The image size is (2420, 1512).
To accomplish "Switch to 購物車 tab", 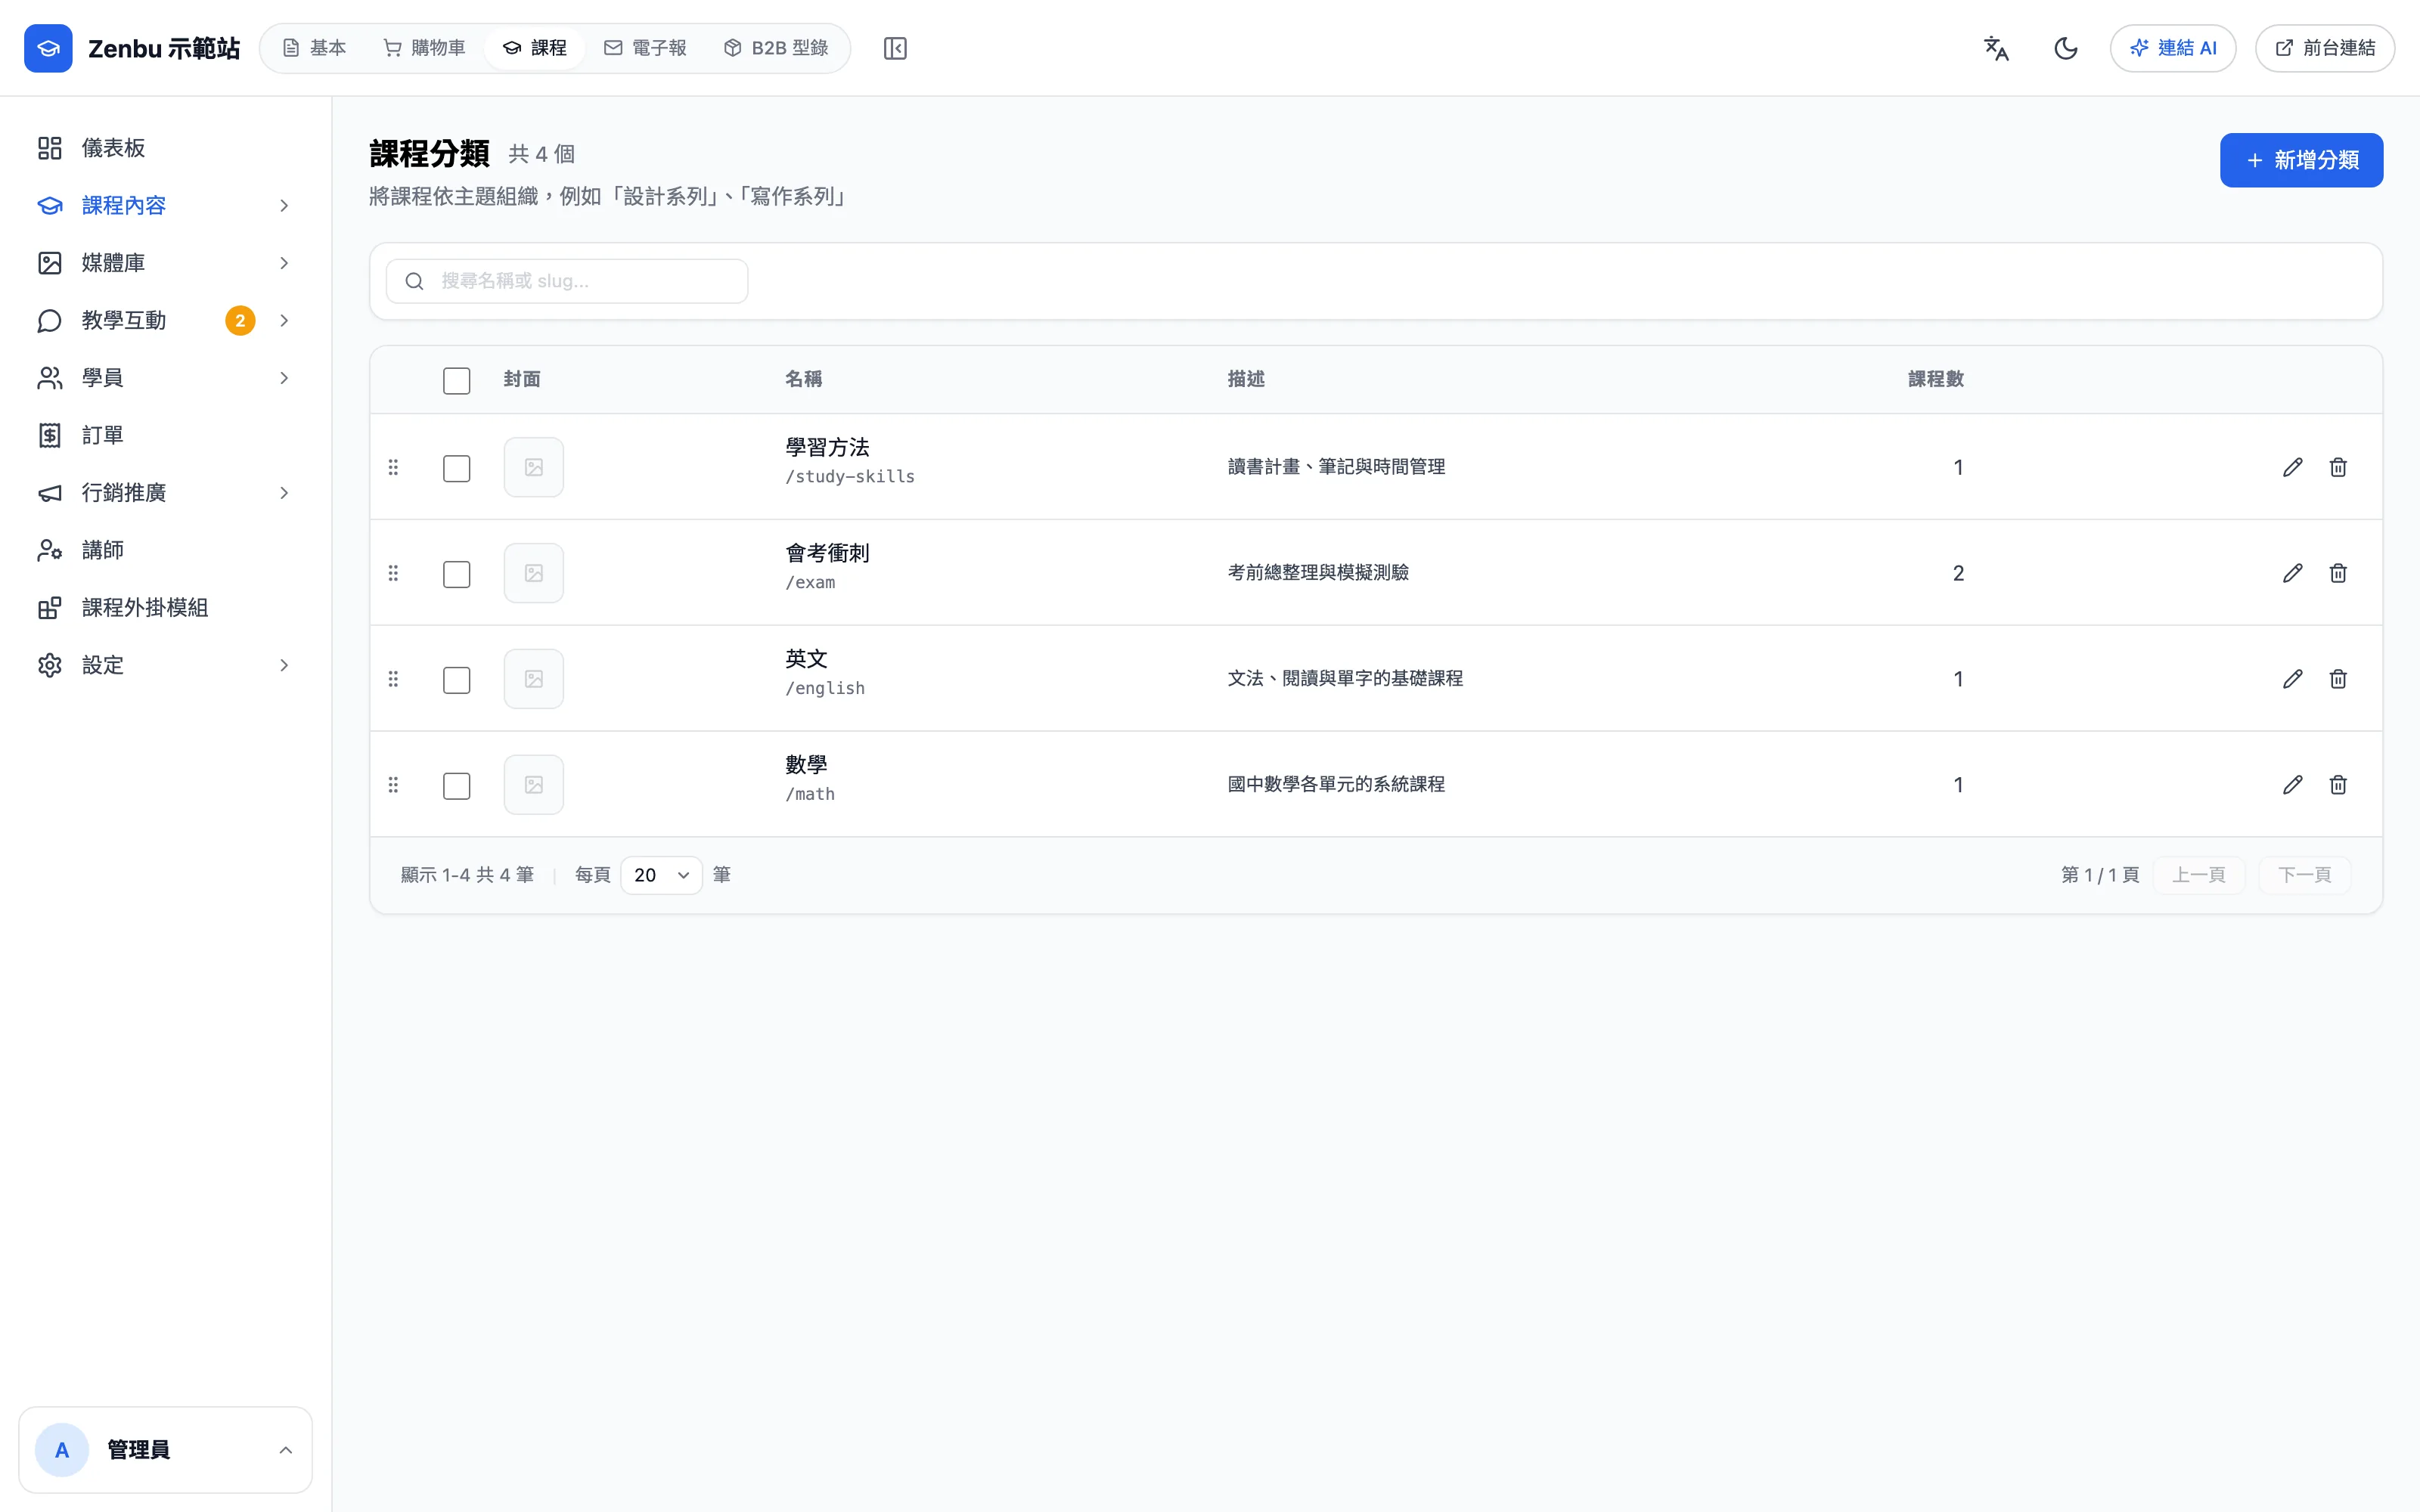I will [425, 48].
